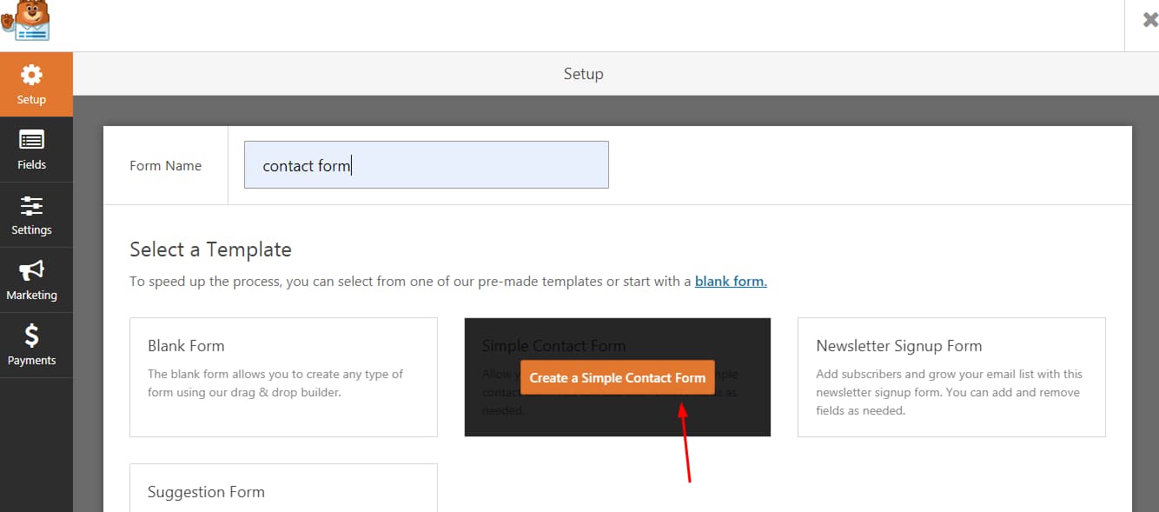The width and height of the screenshot is (1159, 512).
Task: Choose the Newsletter Signup Form template
Action: coord(950,377)
